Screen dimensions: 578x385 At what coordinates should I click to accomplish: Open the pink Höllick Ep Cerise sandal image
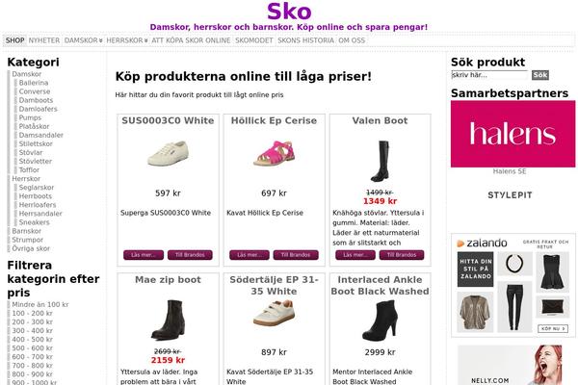click(x=274, y=153)
